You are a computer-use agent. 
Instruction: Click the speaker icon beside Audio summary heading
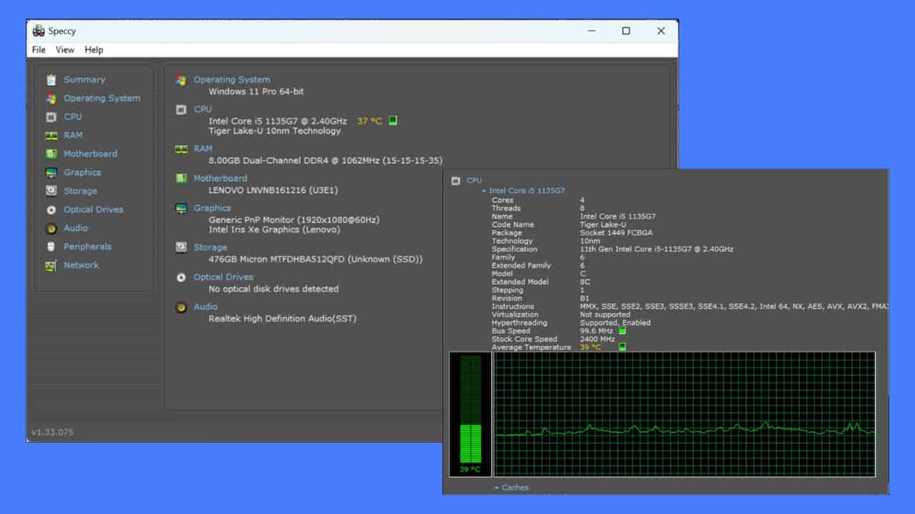point(182,307)
